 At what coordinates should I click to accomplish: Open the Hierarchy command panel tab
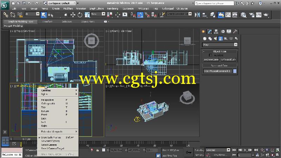(x=216, y=32)
